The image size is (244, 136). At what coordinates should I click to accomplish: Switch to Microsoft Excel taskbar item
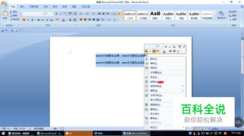pos(49,133)
